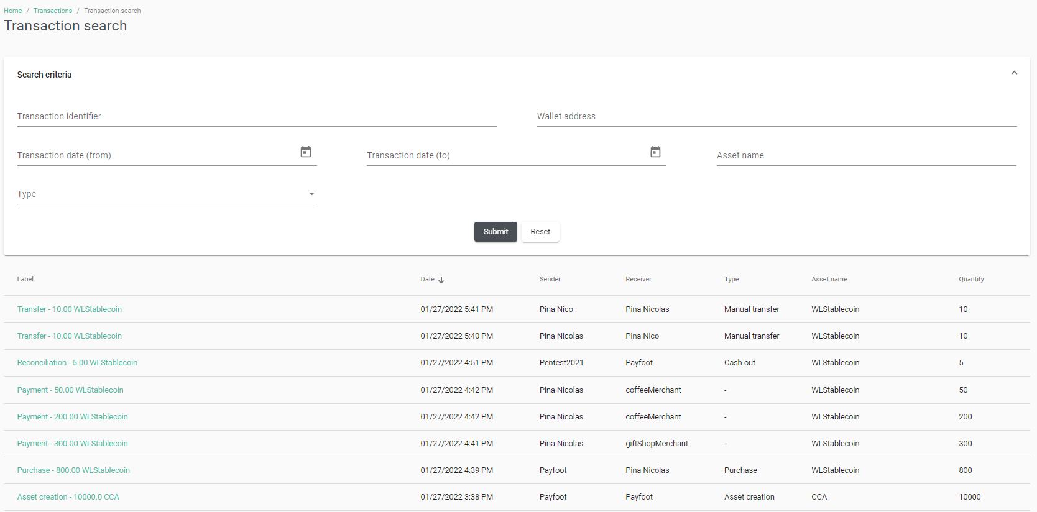Open calendar for Transaction date (from)
This screenshot has height=512, width=1037.
pyautogui.click(x=306, y=152)
